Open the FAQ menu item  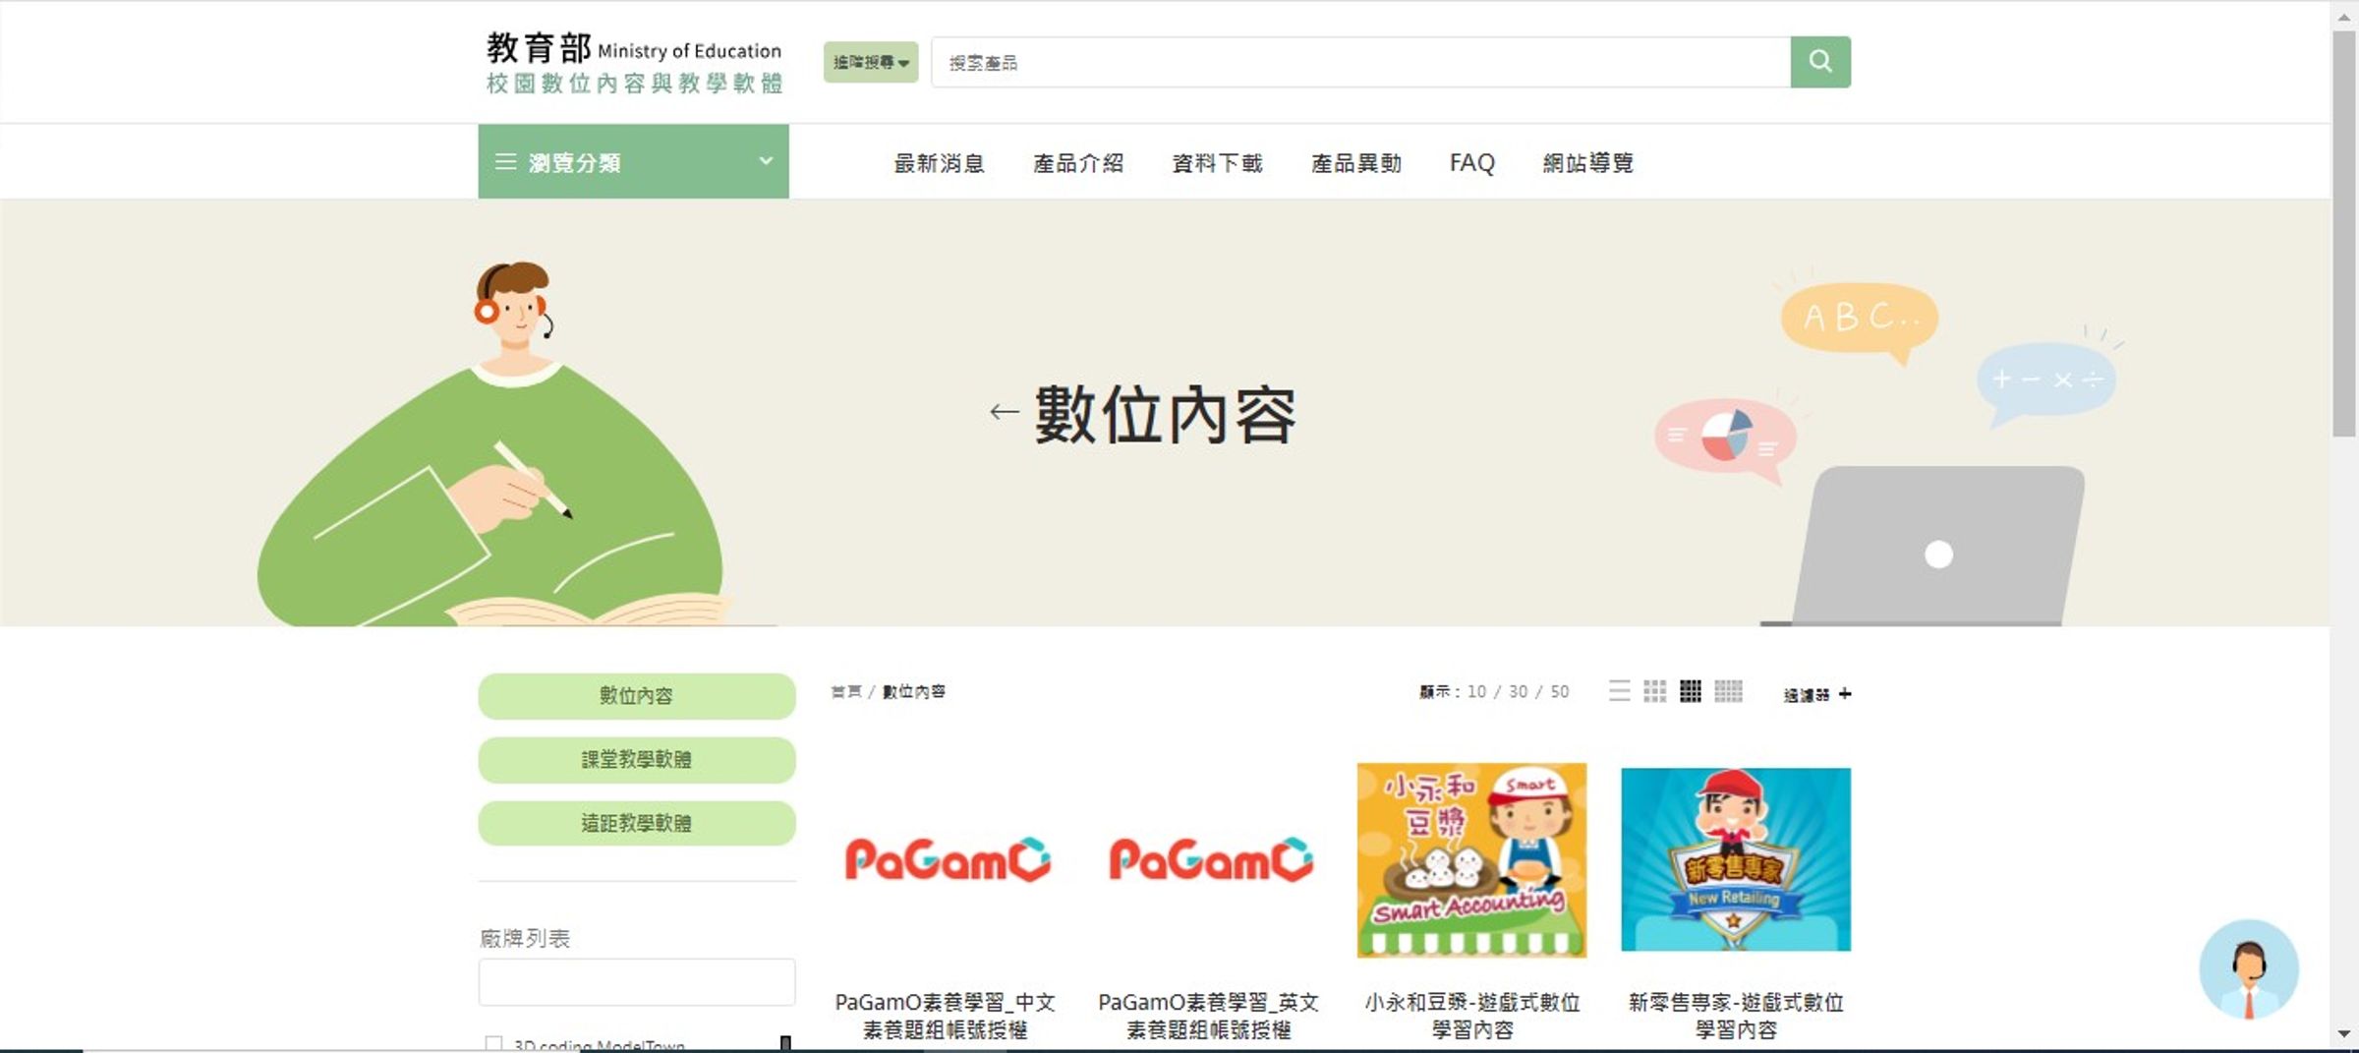1471,163
